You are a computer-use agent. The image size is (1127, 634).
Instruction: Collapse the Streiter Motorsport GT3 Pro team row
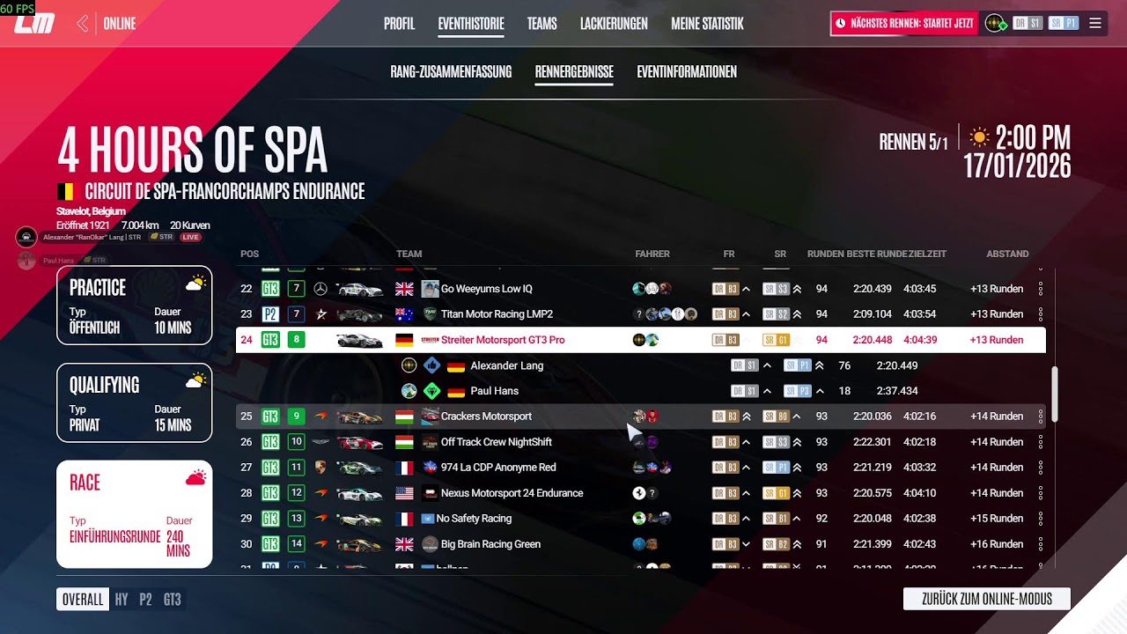click(x=640, y=340)
